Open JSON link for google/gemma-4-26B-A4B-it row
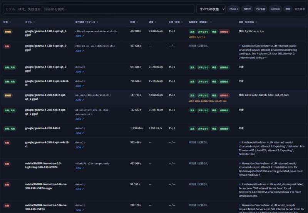 tap(80, 133)
